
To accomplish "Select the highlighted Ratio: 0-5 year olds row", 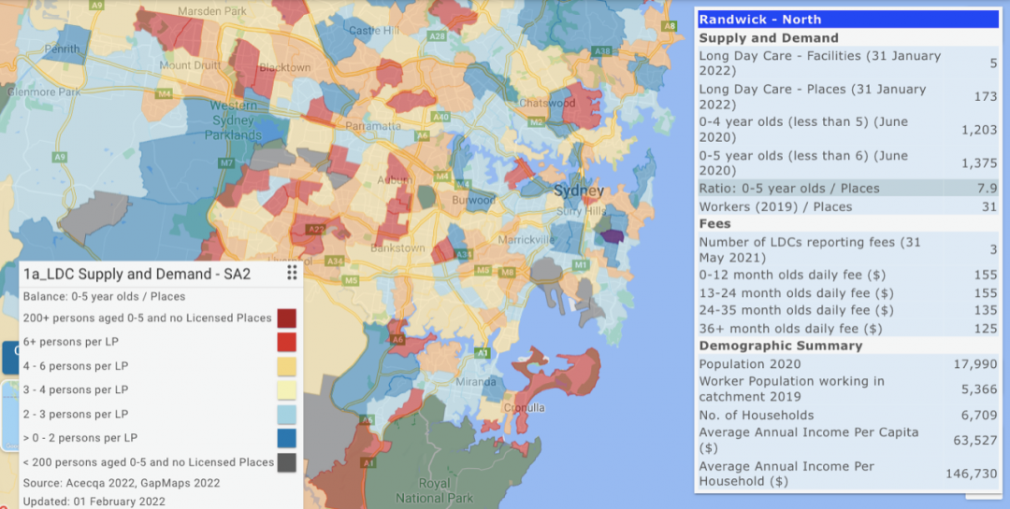I will pyautogui.click(x=848, y=188).
